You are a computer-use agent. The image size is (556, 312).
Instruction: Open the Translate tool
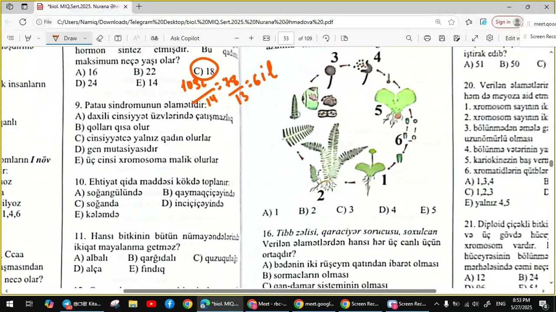(x=154, y=38)
